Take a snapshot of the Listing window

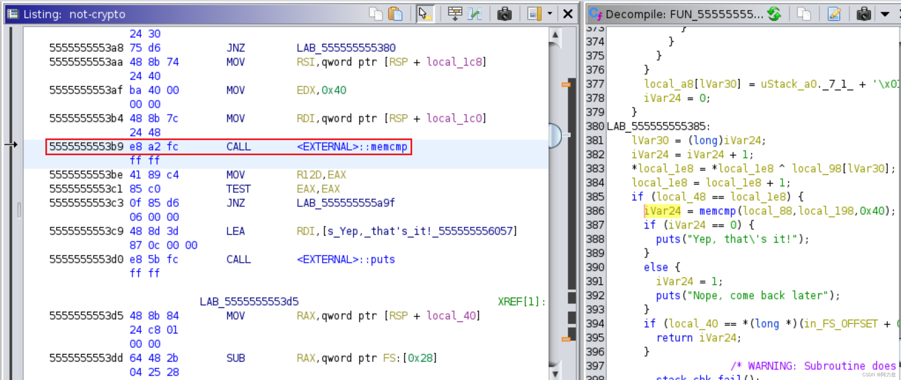tap(504, 14)
